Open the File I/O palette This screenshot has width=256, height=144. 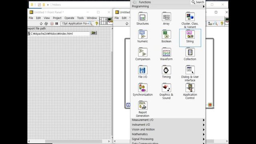click(x=142, y=72)
